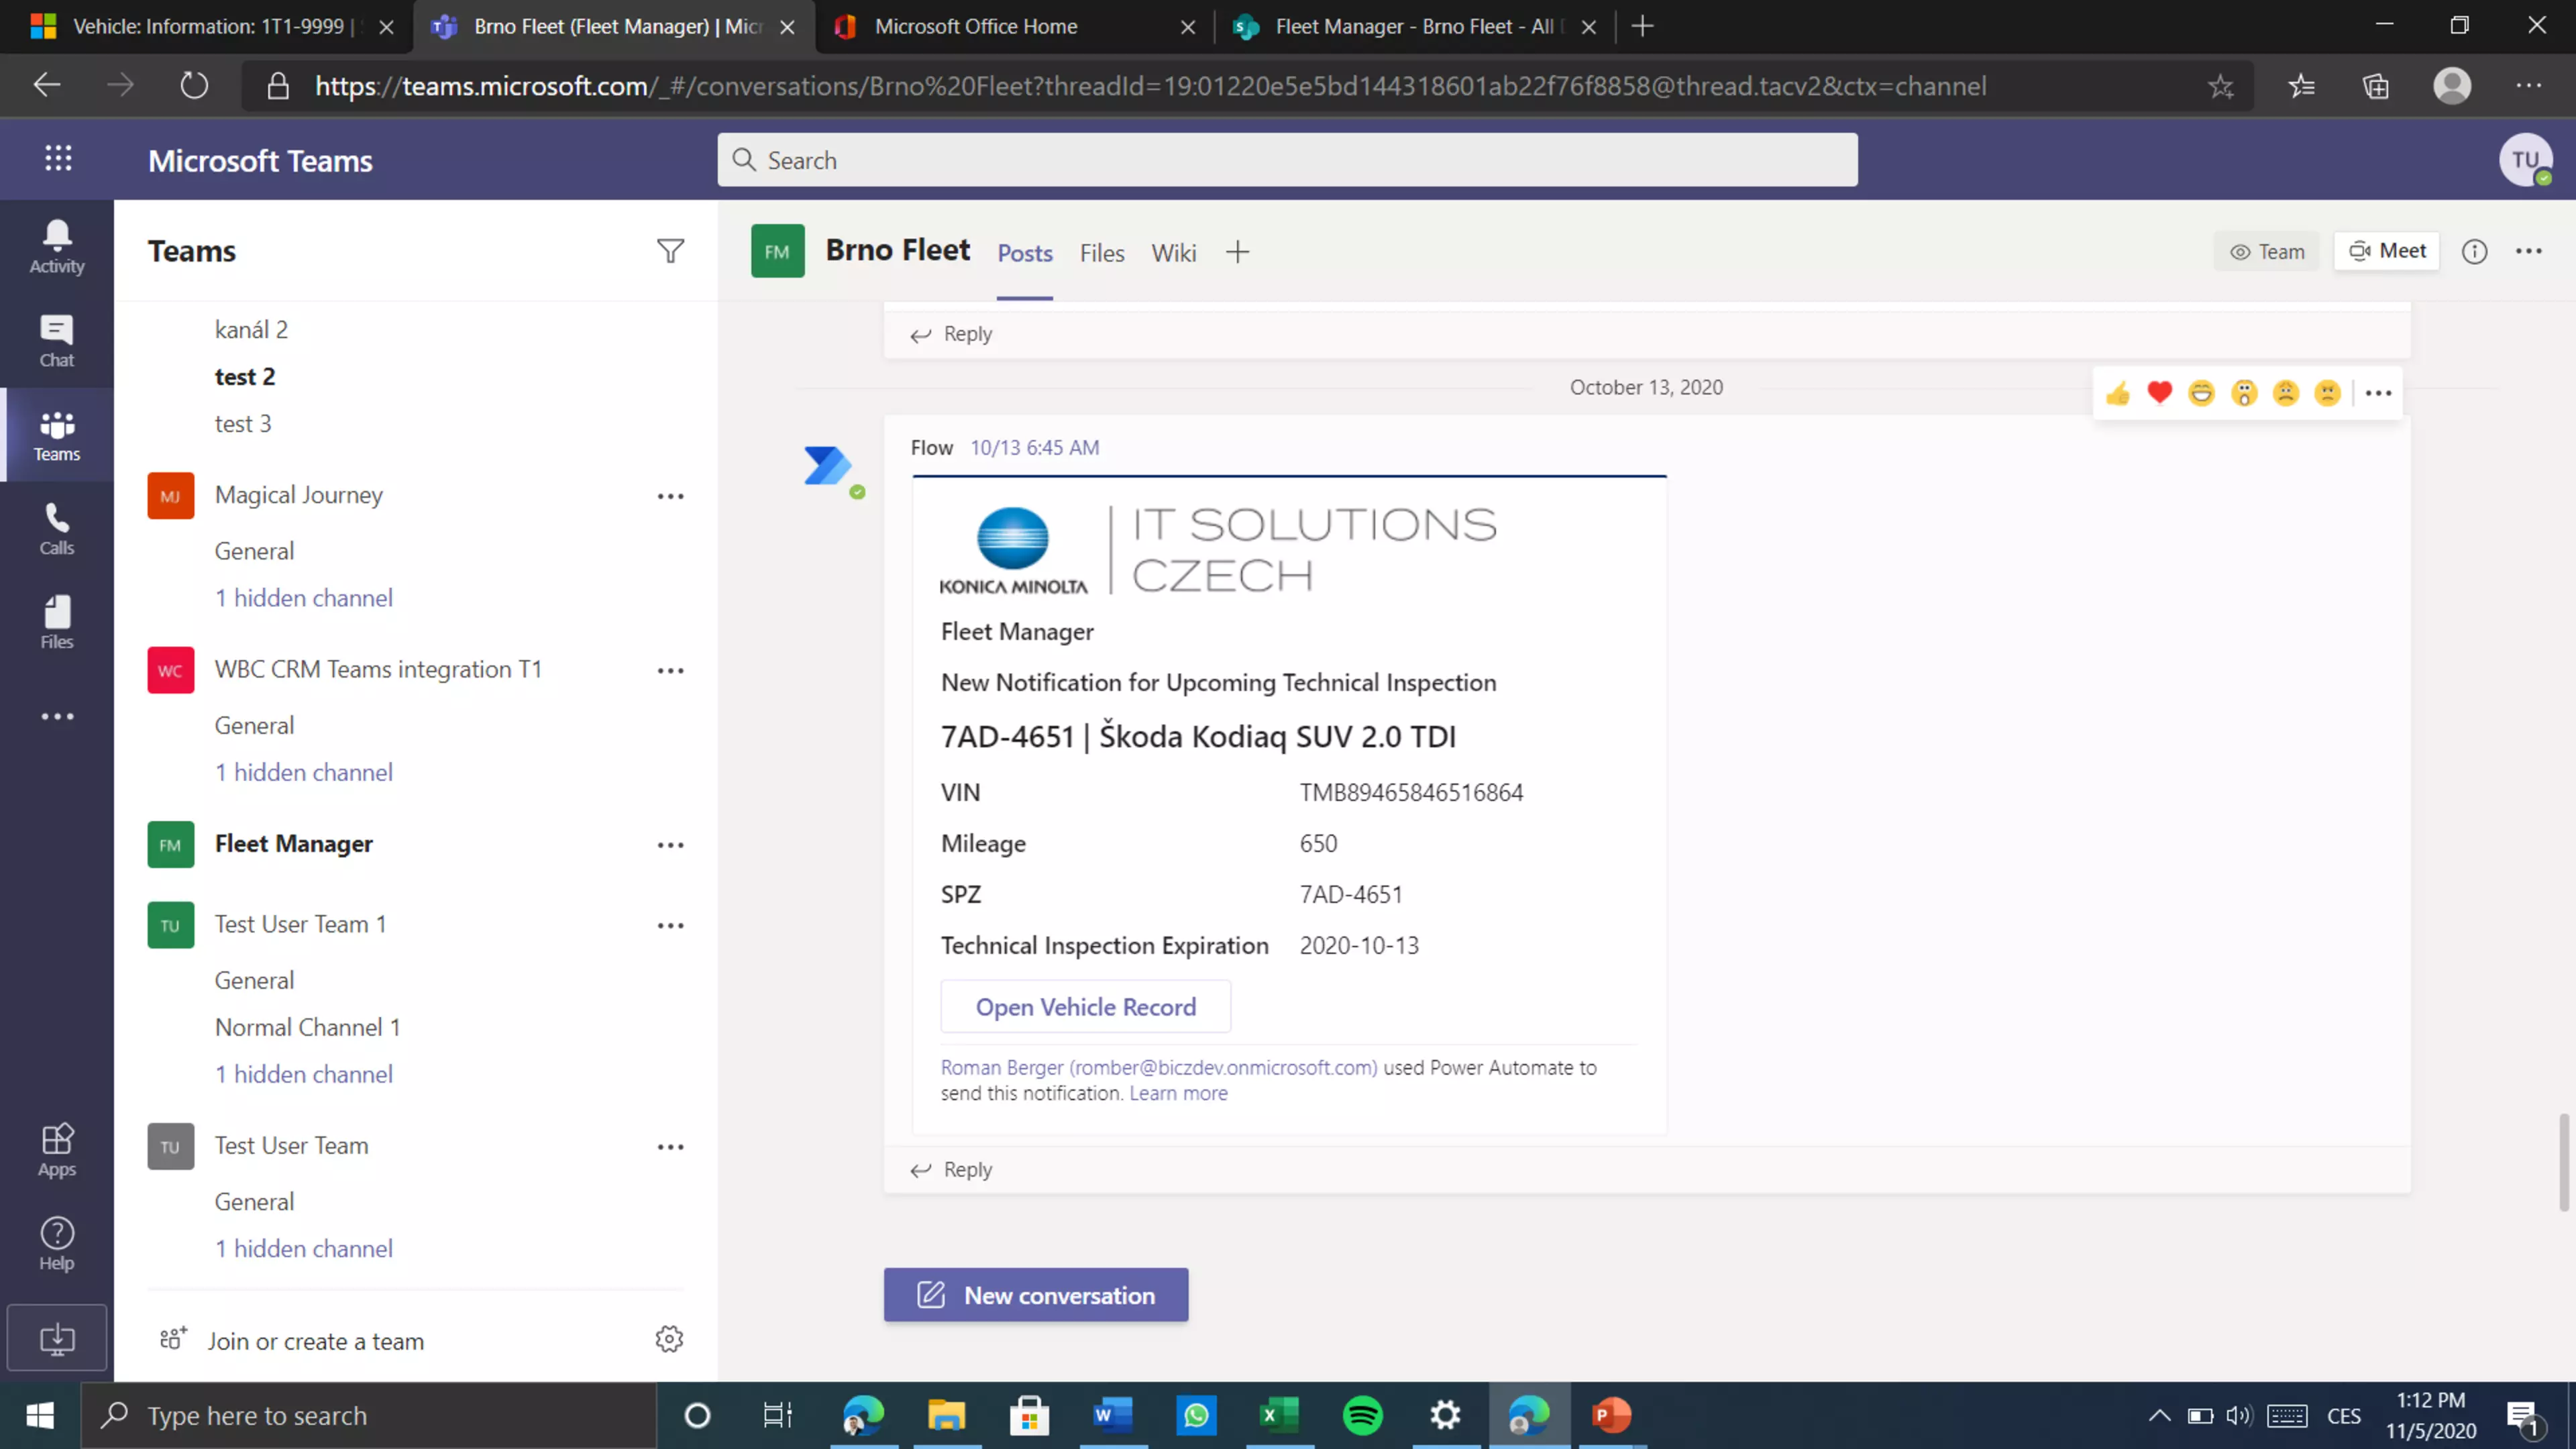React with heart to Flow message

2160,393
